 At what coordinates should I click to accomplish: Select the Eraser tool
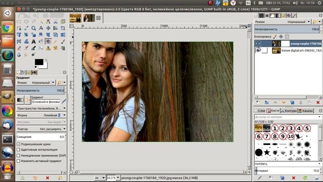click(x=19, y=48)
